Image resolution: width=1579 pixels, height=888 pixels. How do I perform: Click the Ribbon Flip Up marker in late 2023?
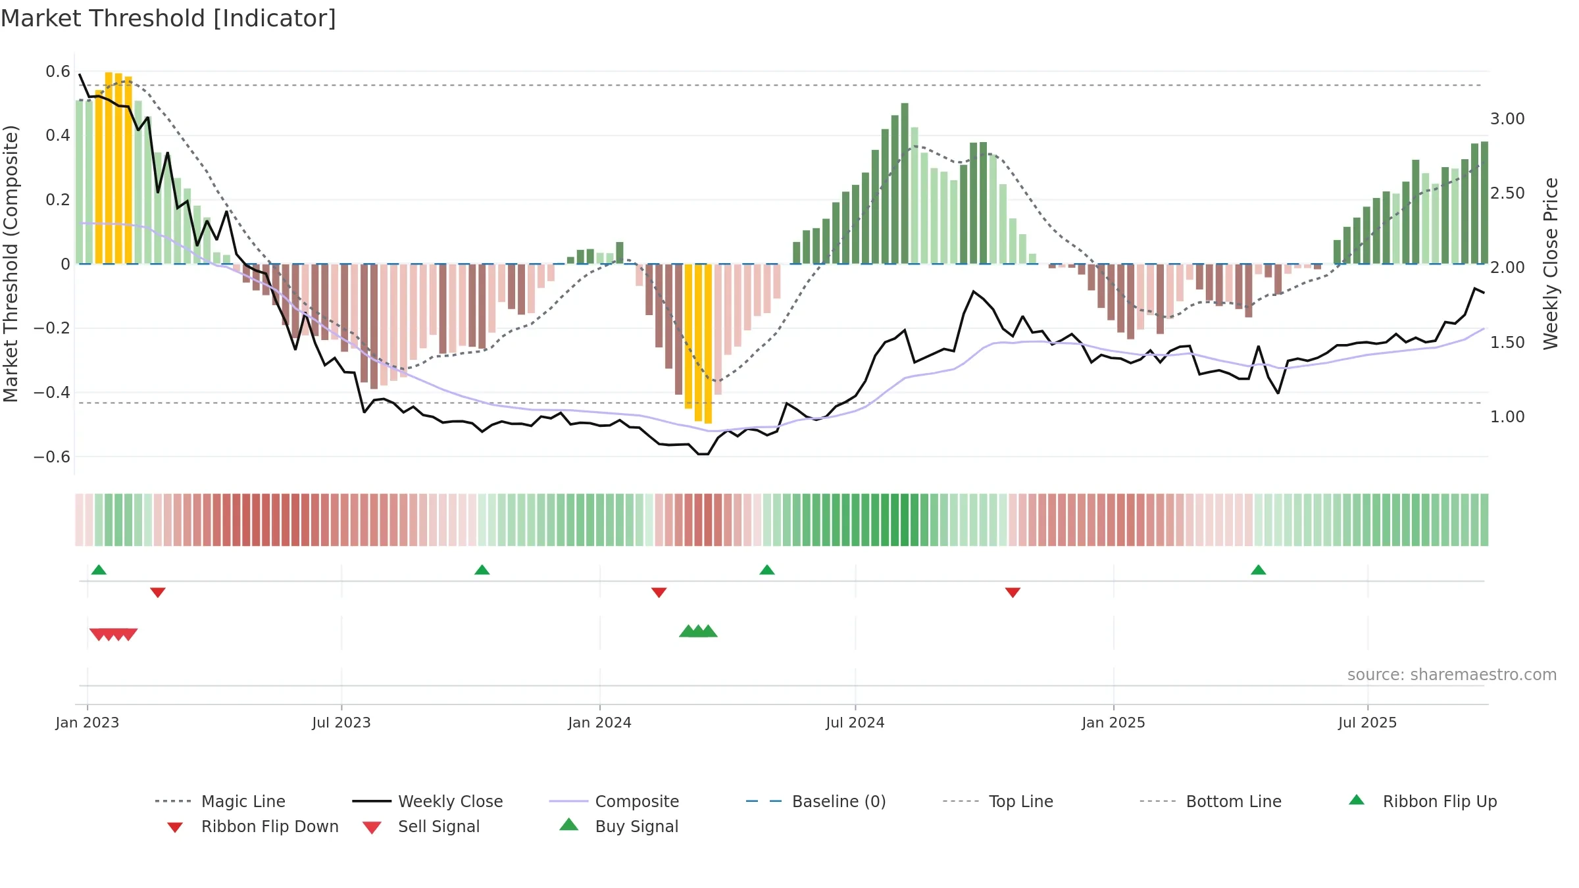point(482,570)
